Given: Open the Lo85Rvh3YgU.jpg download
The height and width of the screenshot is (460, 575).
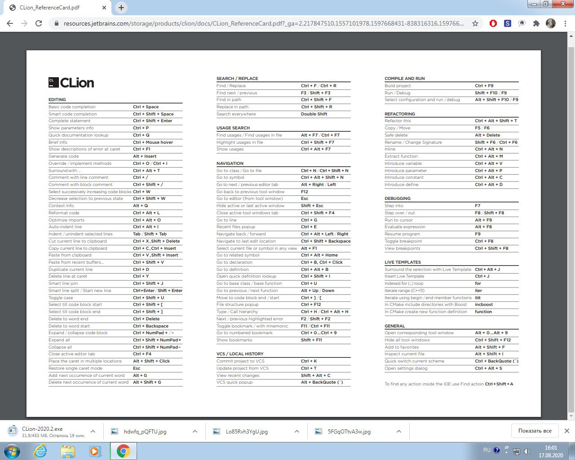Looking at the screenshot, I should 247,431.
